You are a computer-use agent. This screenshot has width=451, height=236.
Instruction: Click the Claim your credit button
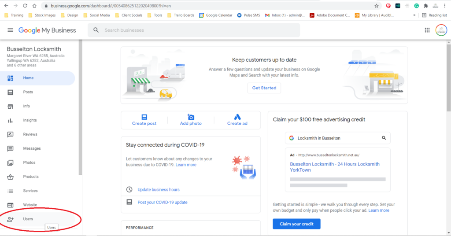point(296,224)
